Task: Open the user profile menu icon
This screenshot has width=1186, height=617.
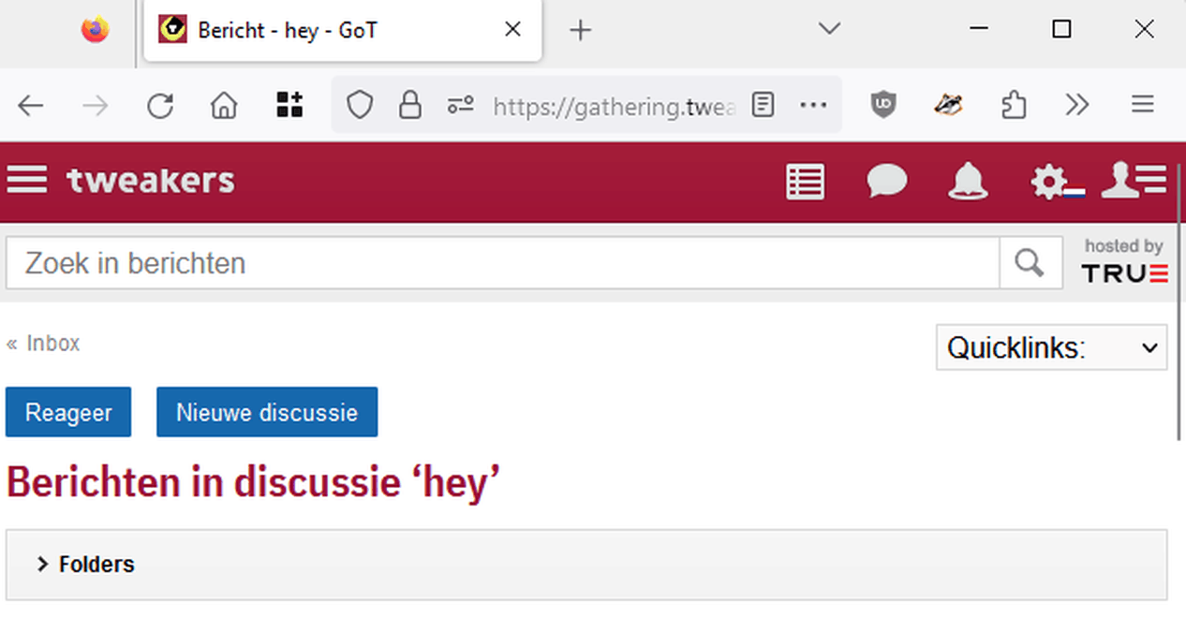Action: [x=1133, y=180]
